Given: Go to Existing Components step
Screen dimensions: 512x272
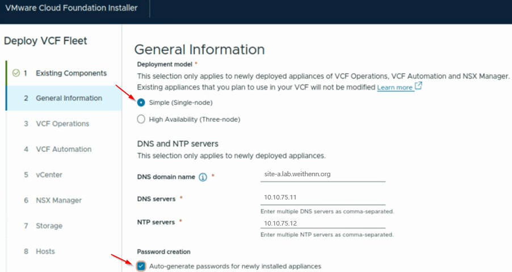Looking at the screenshot, I should (x=71, y=73).
